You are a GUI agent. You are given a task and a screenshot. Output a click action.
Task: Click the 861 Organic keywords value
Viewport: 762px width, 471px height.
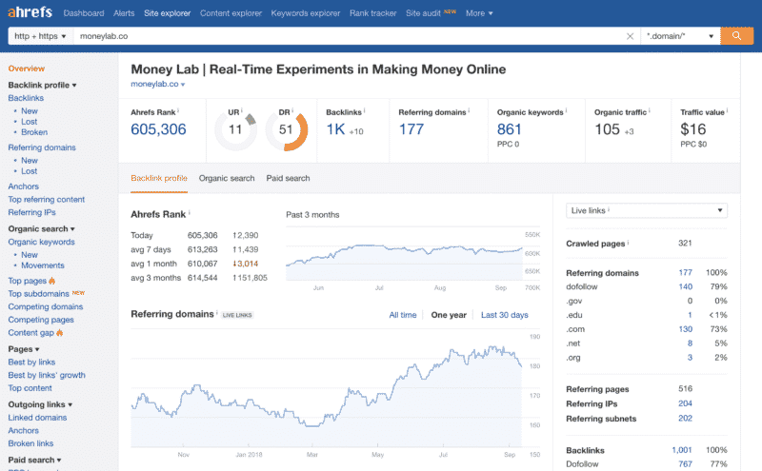coord(509,129)
